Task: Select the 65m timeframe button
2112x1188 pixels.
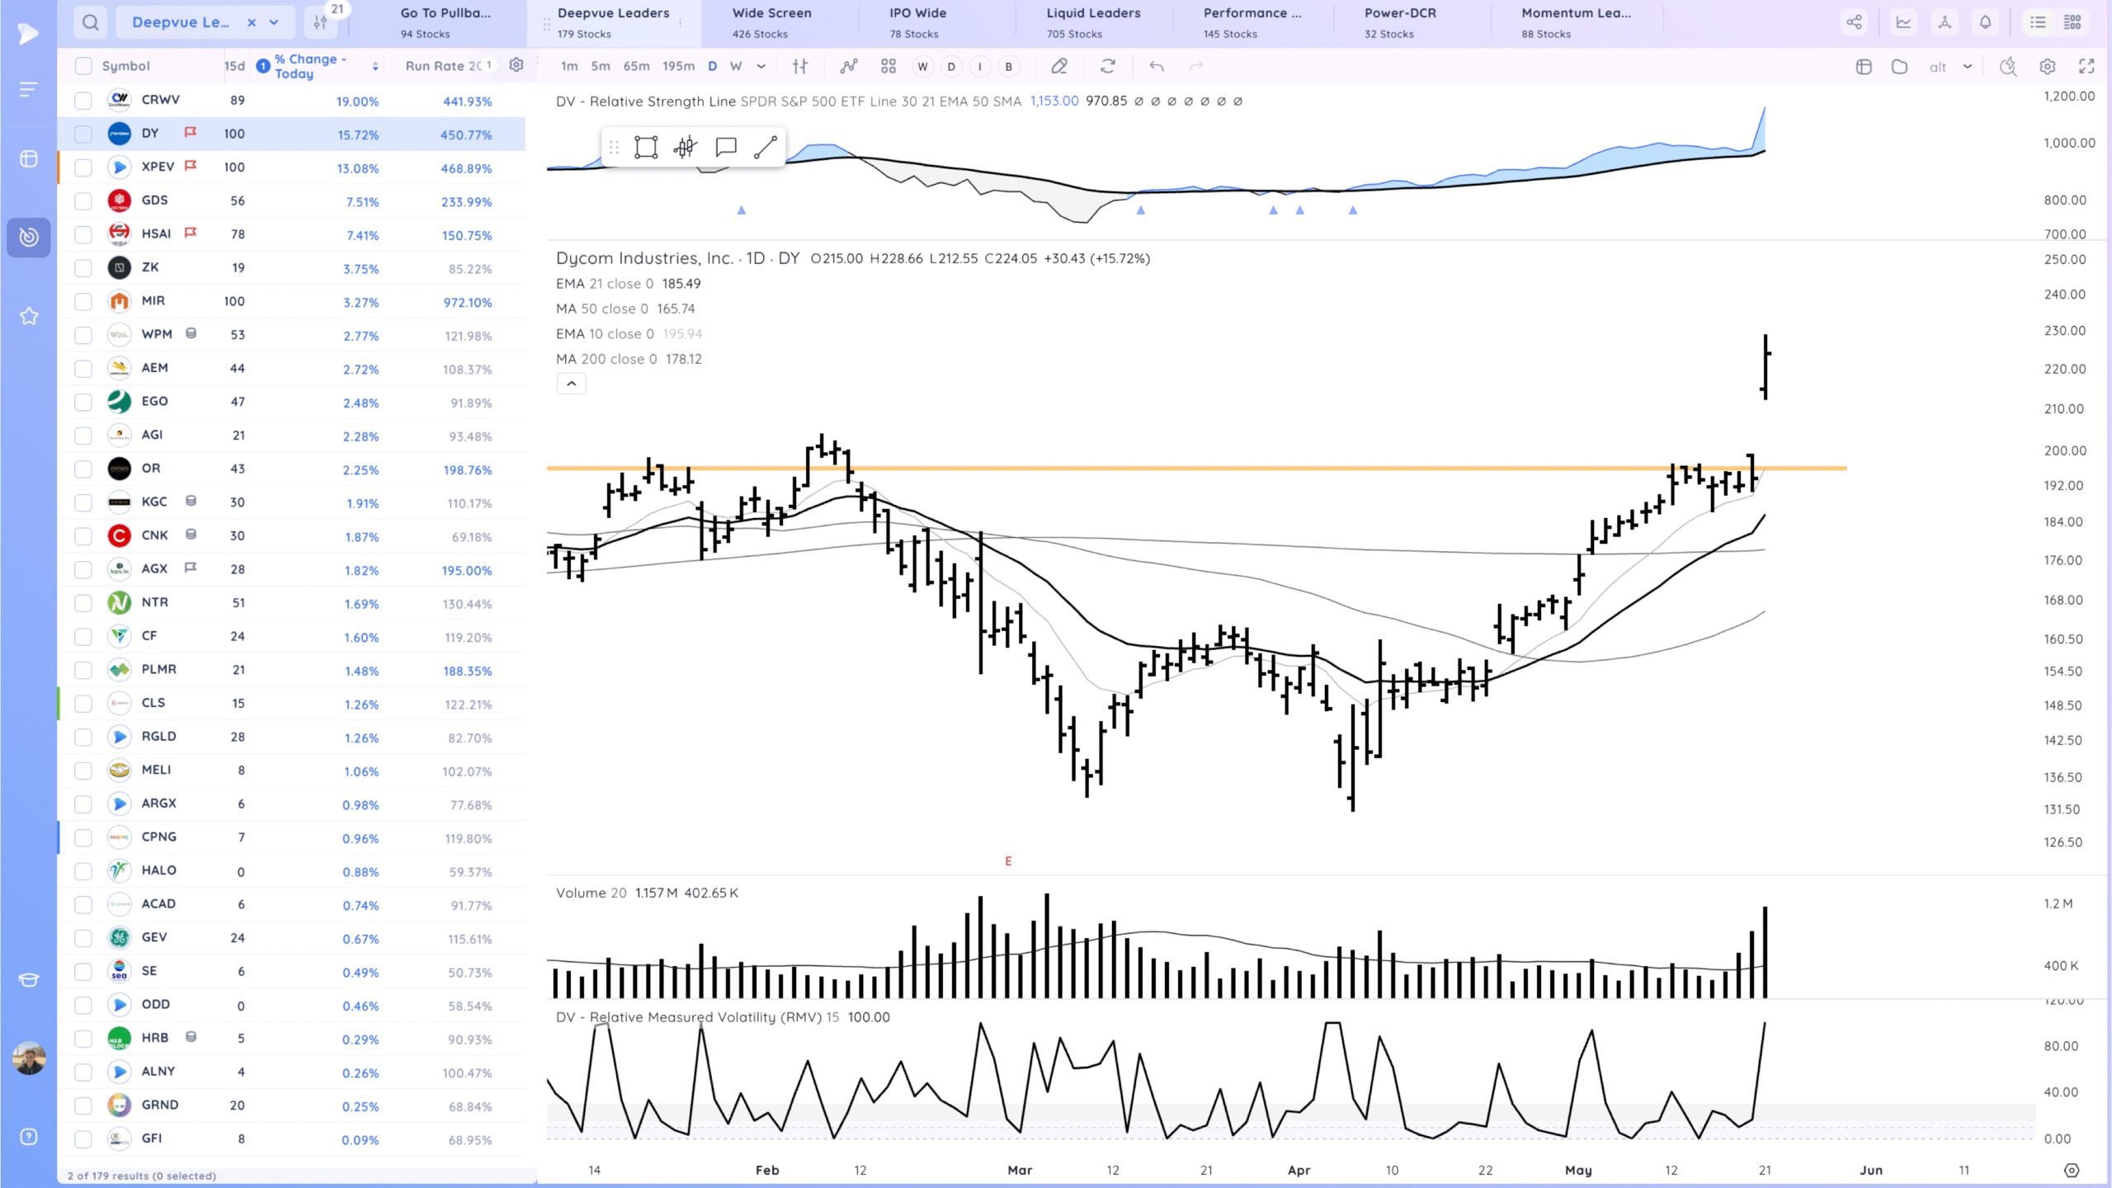Action: 636,66
